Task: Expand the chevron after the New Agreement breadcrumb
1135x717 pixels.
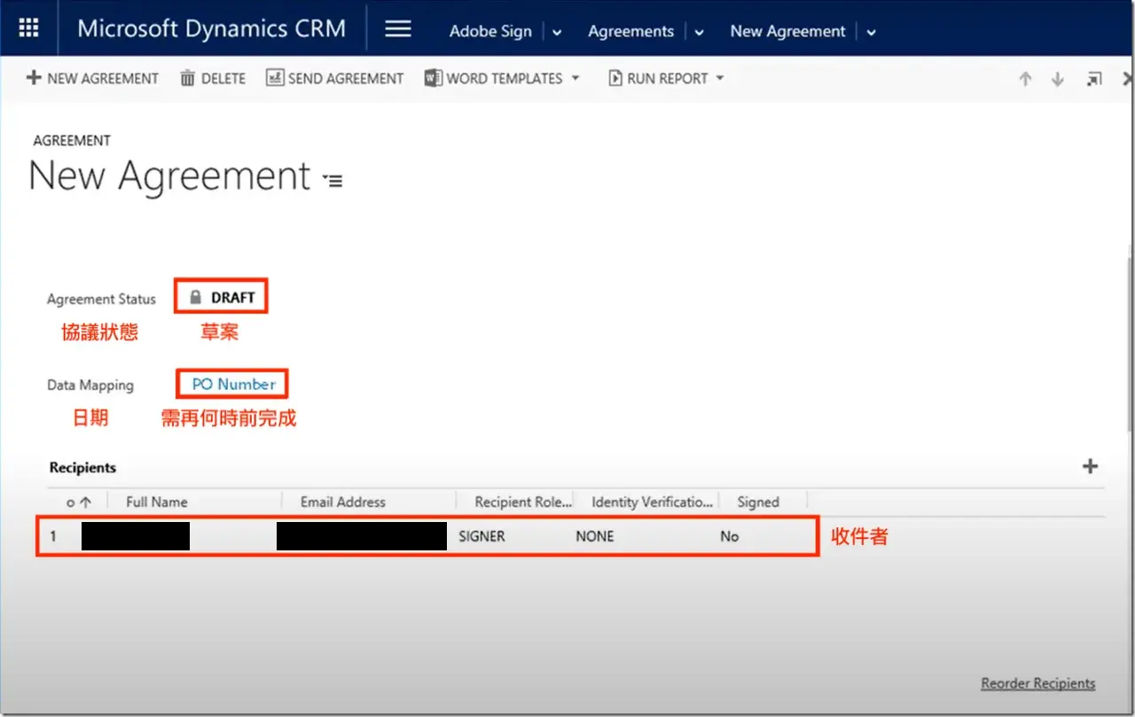Action: click(871, 33)
